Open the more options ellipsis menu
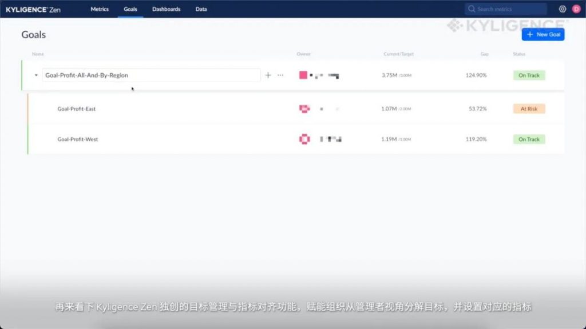The height and width of the screenshot is (329, 586). click(x=280, y=75)
